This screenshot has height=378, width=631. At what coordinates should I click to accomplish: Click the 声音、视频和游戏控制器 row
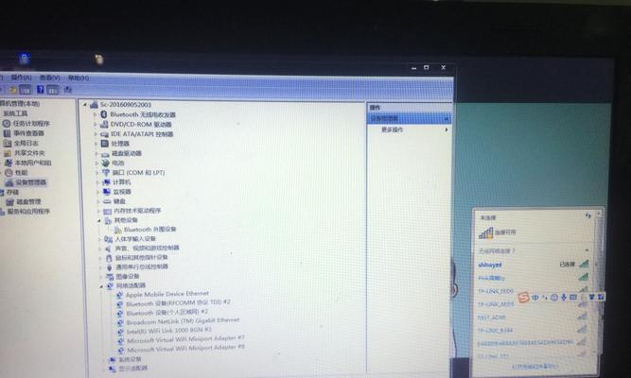pos(147,249)
